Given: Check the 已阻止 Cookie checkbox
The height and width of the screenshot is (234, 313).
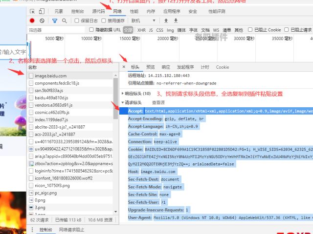Looking at the screenshot, I should point(250,30).
